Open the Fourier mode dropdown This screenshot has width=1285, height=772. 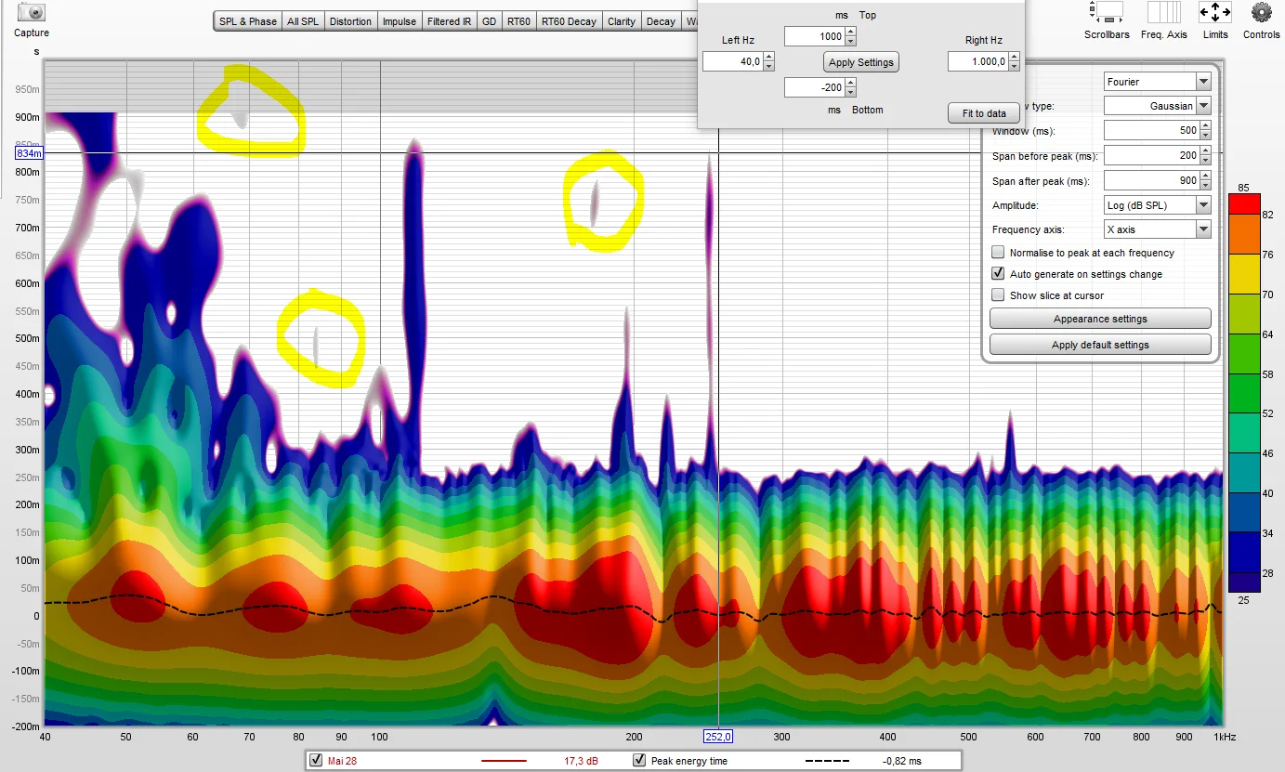1158,82
